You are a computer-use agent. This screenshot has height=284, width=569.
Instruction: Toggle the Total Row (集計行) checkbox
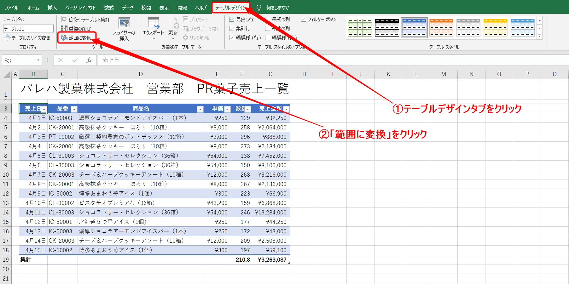click(232, 29)
